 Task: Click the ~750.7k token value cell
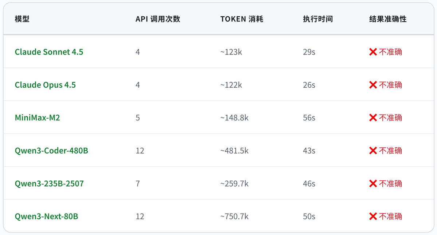tap(234, 216)
